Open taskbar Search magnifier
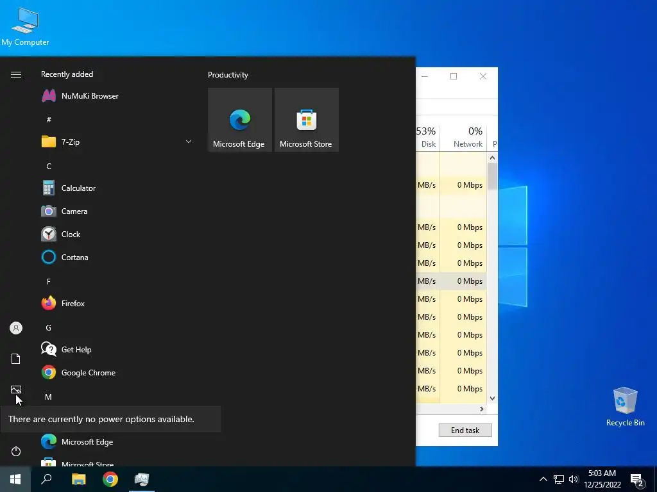657x492 pixels. pos(46,479)
